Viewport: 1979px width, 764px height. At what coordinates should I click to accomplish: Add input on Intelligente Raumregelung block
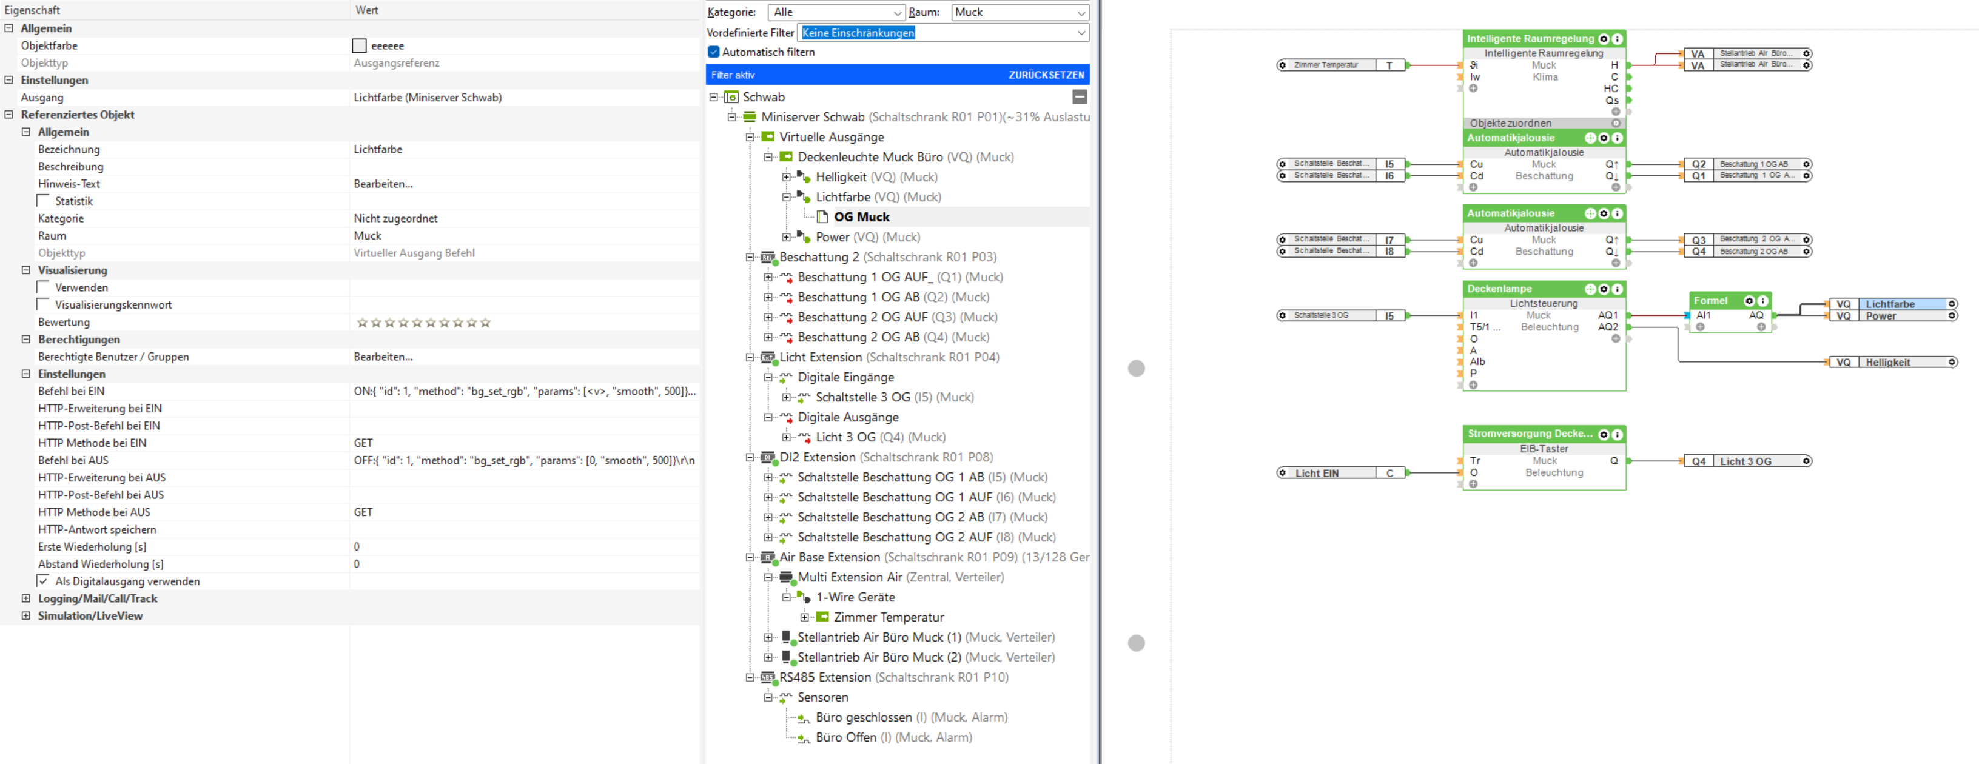pyautogui.click(x=1473, y=89)
